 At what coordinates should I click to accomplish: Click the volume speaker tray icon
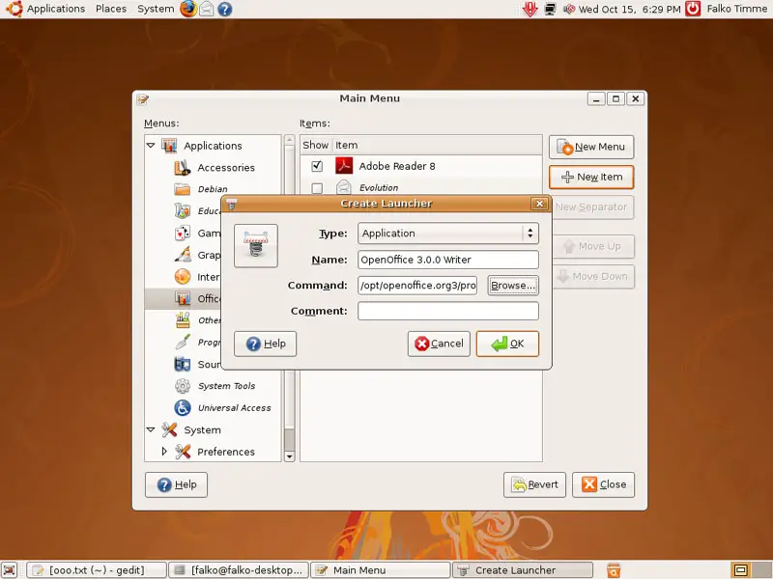pyautogui.click(x=569, y=9)
